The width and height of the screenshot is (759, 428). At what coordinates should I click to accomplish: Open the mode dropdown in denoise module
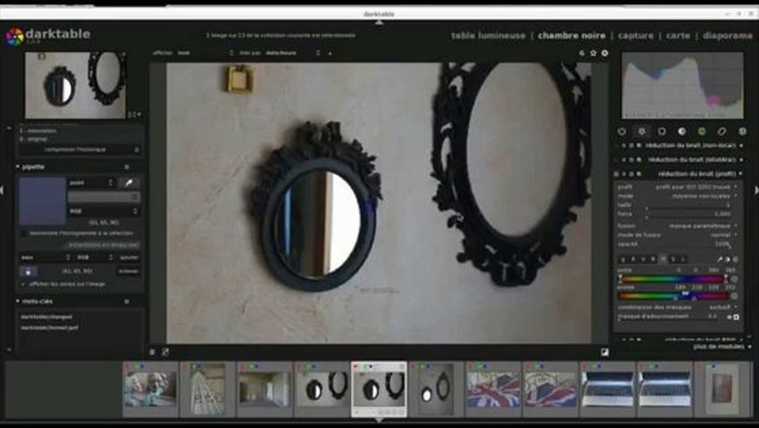tap(677, 196)
